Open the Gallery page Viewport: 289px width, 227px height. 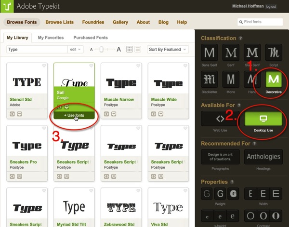click(120, 22)
